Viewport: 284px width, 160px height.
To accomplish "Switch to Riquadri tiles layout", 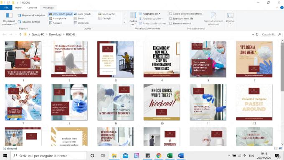I will 56,23.
